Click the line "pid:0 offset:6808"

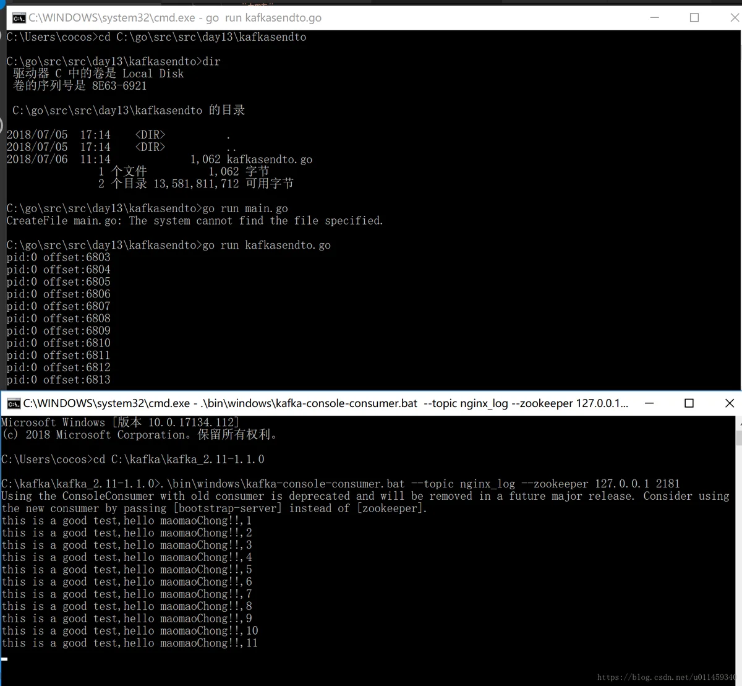click(x=58, y=319)
